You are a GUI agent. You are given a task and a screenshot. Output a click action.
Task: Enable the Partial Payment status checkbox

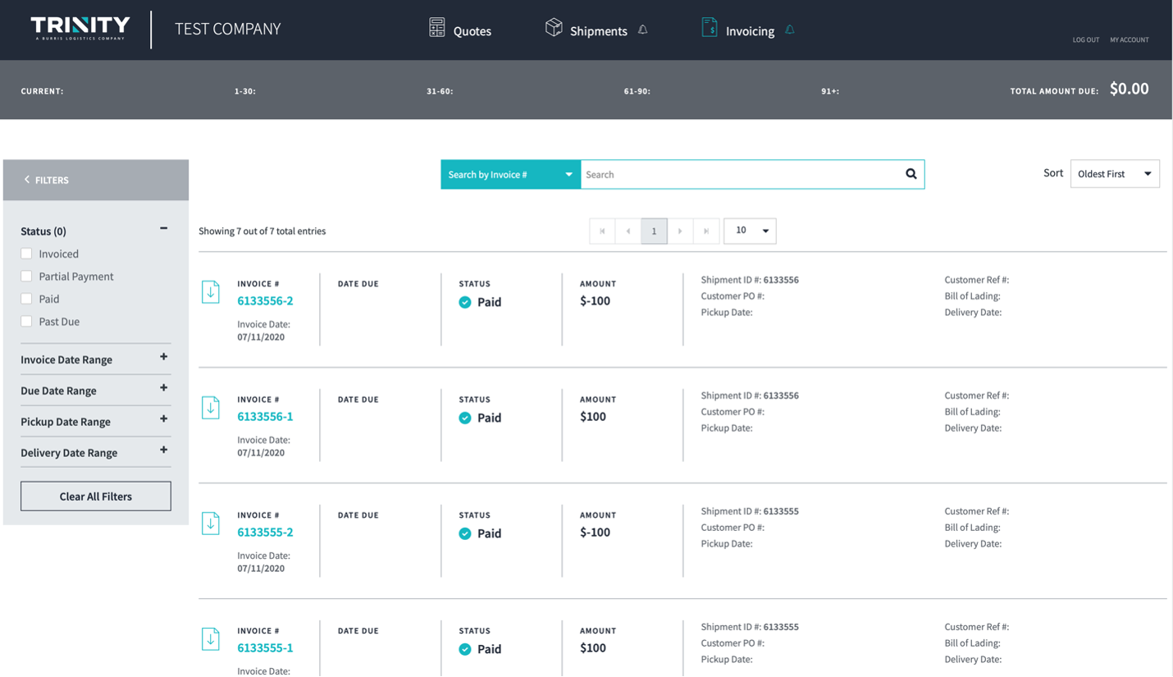[27, 277]
